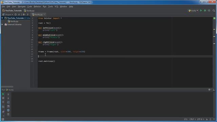
Task: Open the Refactor menu
Action: coord(37,6)
